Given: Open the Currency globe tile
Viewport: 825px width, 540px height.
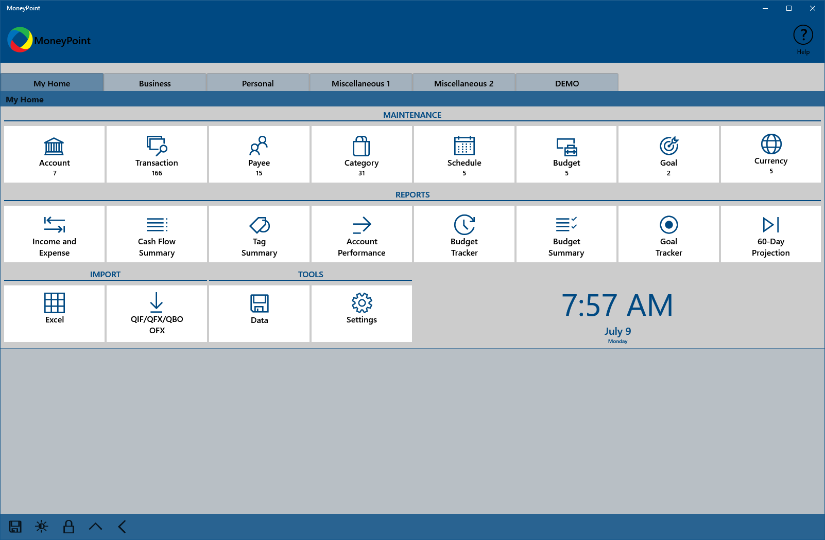Looking at the screenshot, I should (771, 154).
